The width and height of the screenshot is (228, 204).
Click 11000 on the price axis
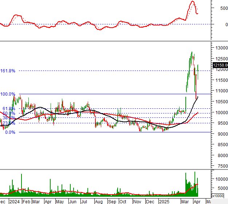click(221, 91)
